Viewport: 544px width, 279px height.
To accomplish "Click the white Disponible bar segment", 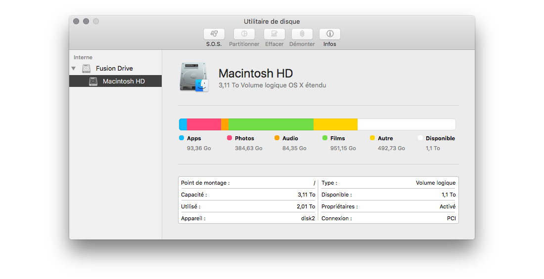I will point(407,124).
